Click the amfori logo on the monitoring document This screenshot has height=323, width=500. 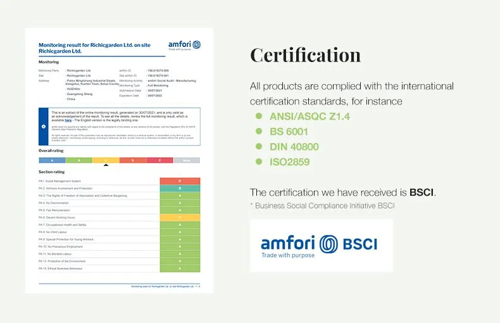(184, 46)
